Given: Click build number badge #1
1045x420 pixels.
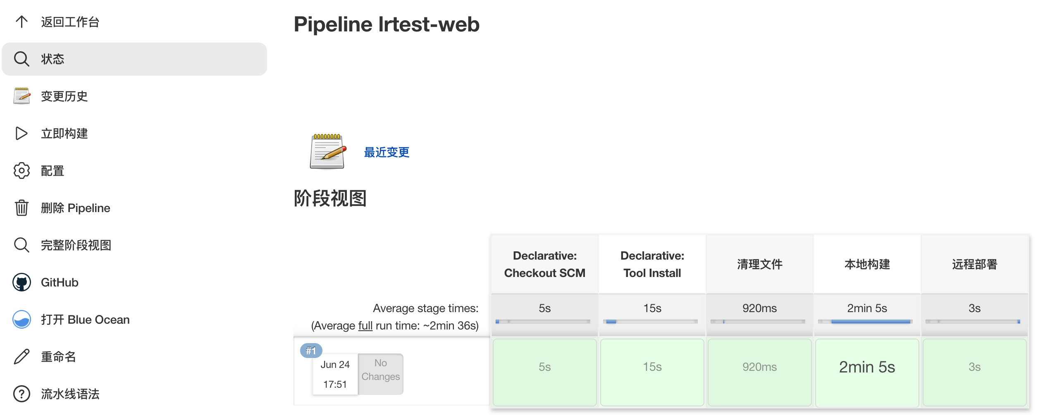Looking at the screenshot, I should coord(311,351).
